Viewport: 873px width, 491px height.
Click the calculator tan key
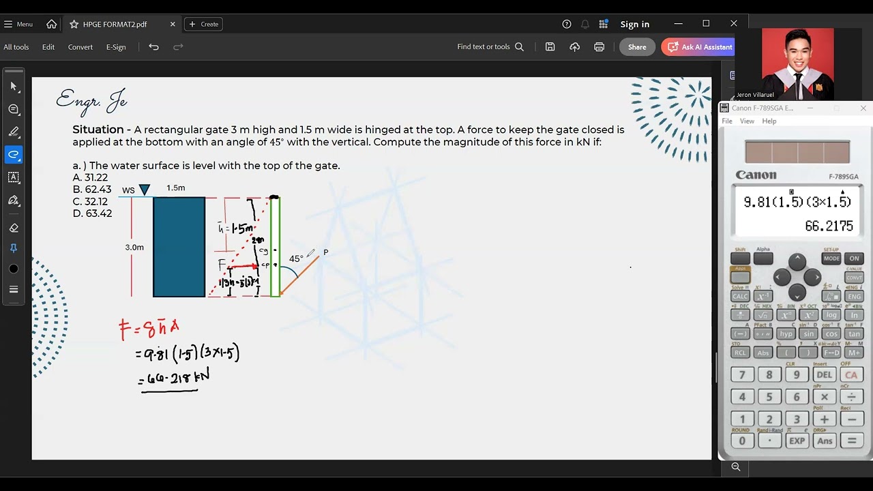[854, 334]
